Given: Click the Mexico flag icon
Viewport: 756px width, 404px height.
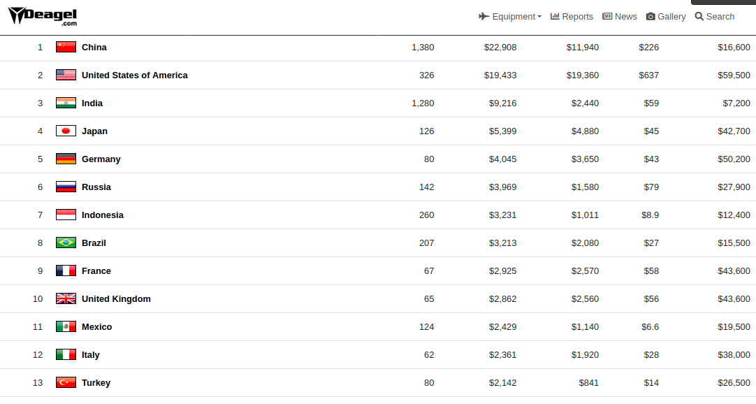Looking at the screenshot, I should [x=66, y=326].
